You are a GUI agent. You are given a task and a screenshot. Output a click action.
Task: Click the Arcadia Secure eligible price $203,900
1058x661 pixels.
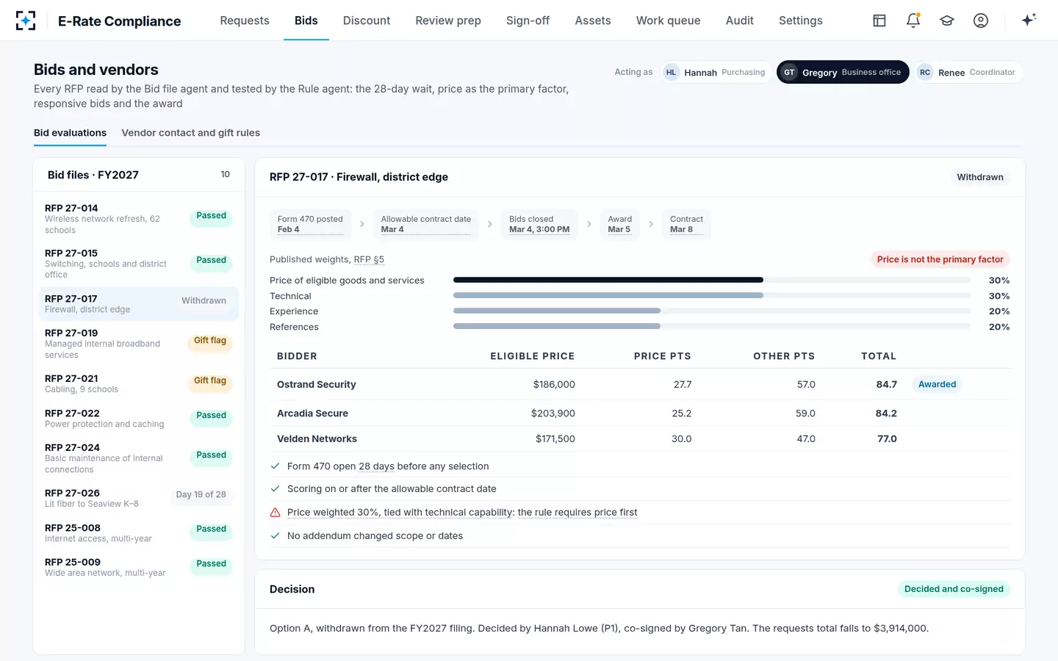[x=553, y=413]
